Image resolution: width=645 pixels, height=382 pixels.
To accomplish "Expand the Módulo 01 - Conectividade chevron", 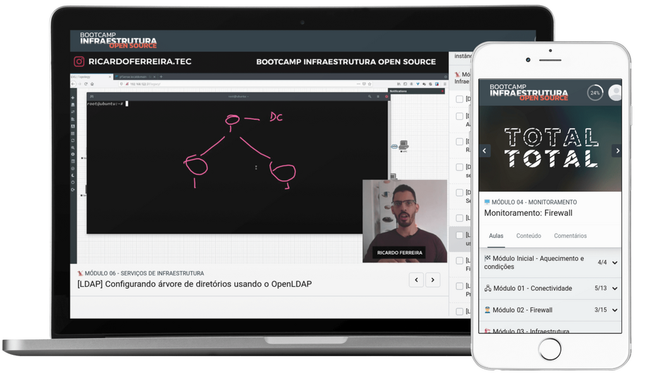I will 615,289.
